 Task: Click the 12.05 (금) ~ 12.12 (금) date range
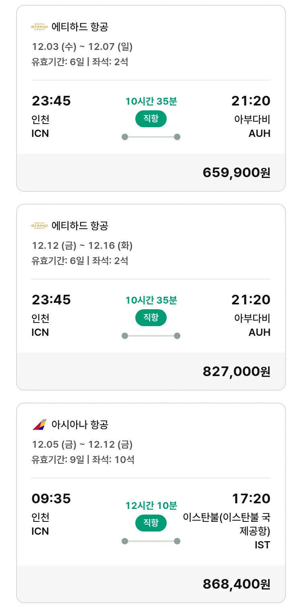point(82,444)
